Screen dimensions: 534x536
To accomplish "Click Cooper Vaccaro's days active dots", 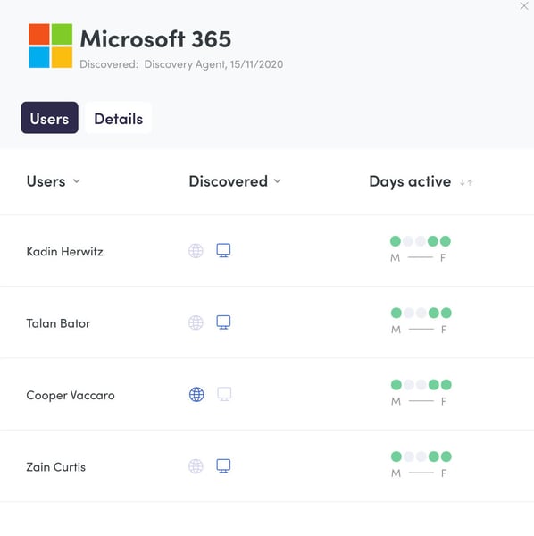I will pos(421,385).
